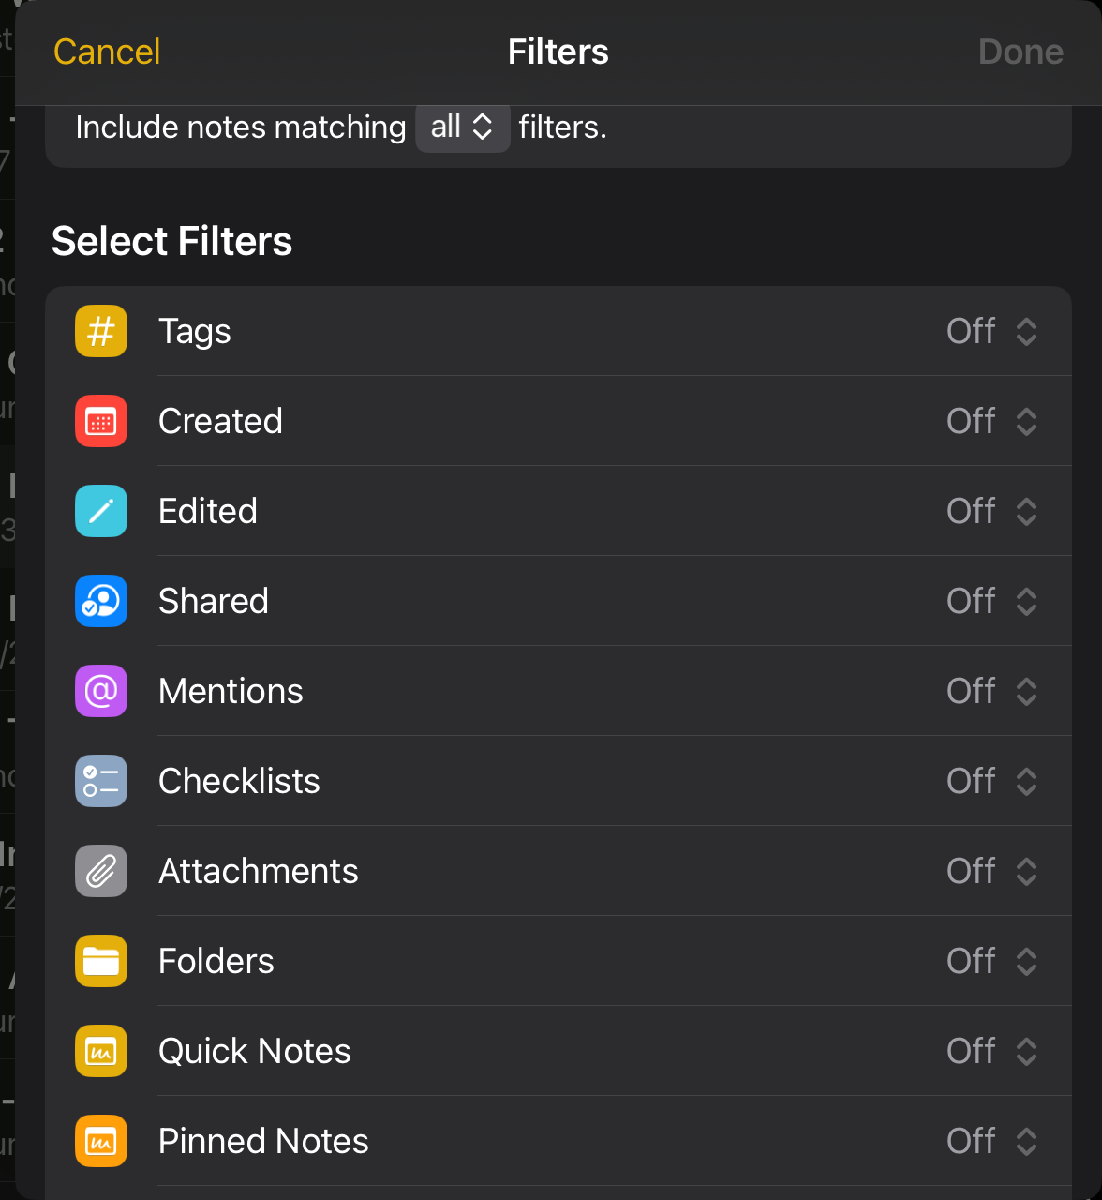Click the yellow Folders icon
This screenshot has width=1102, height=1200.
click(x=101, y=961)
